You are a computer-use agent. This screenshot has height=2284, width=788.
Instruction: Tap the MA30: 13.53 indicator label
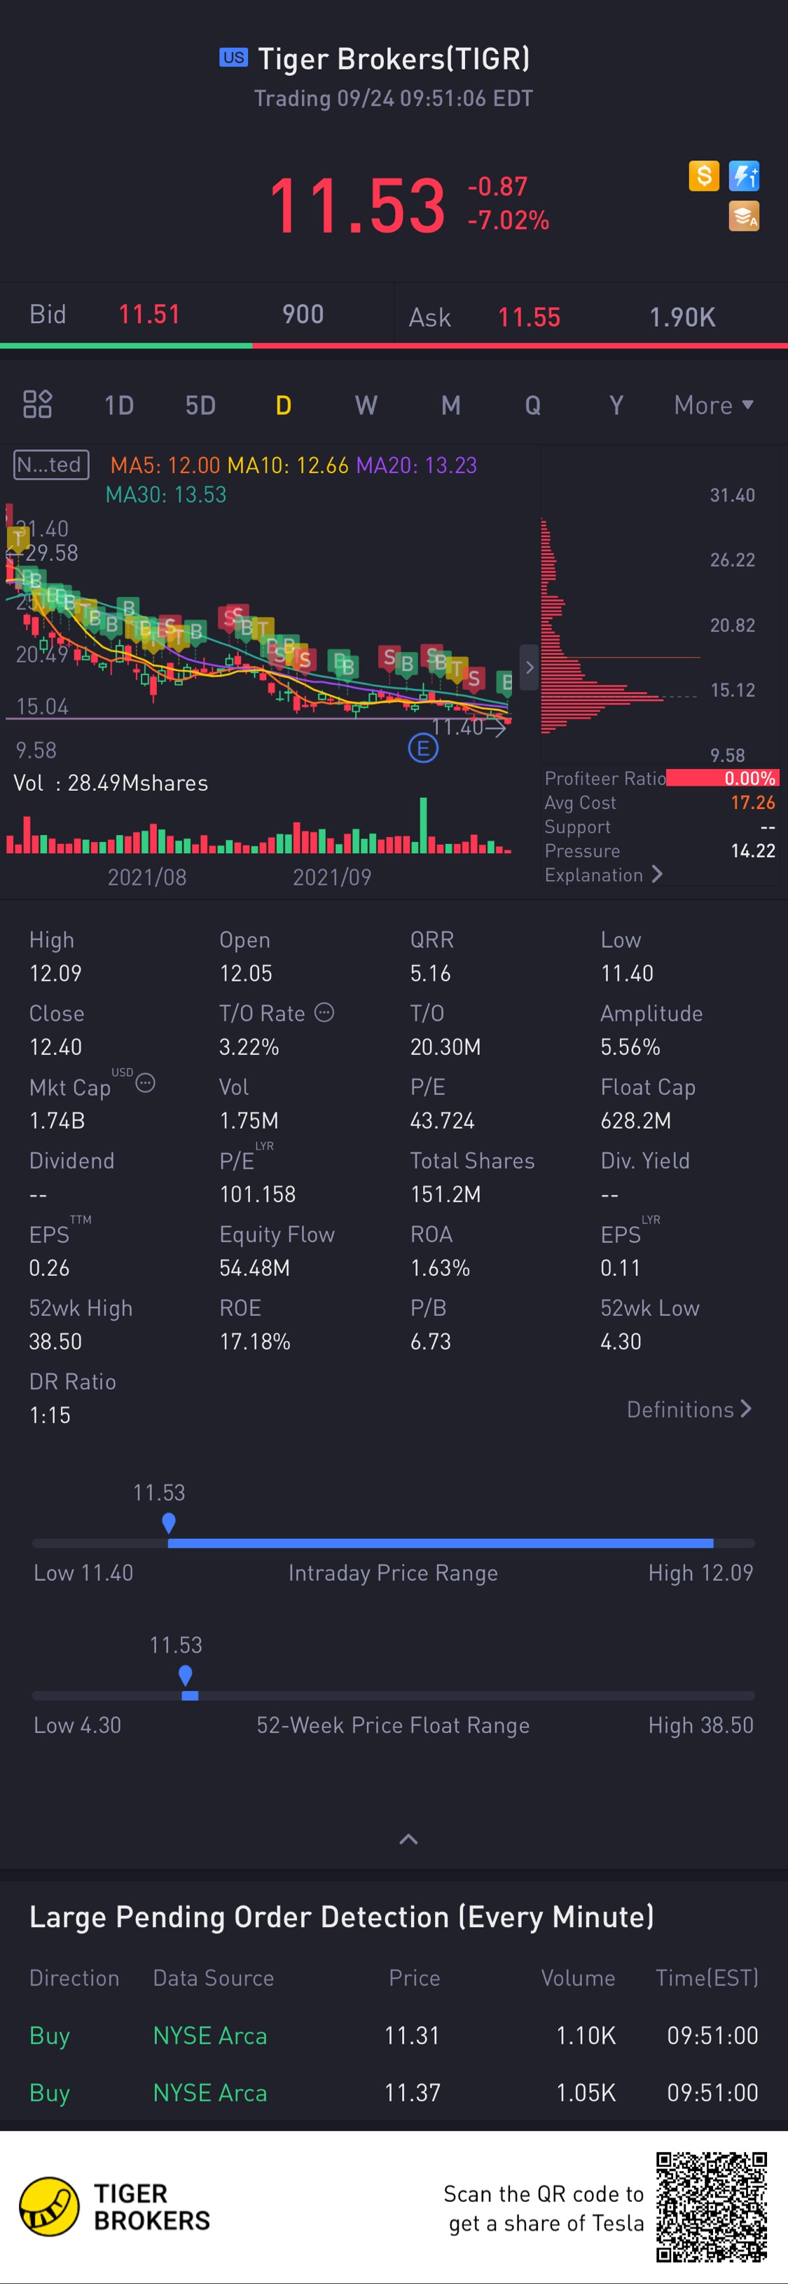click(x=167, y=494)
